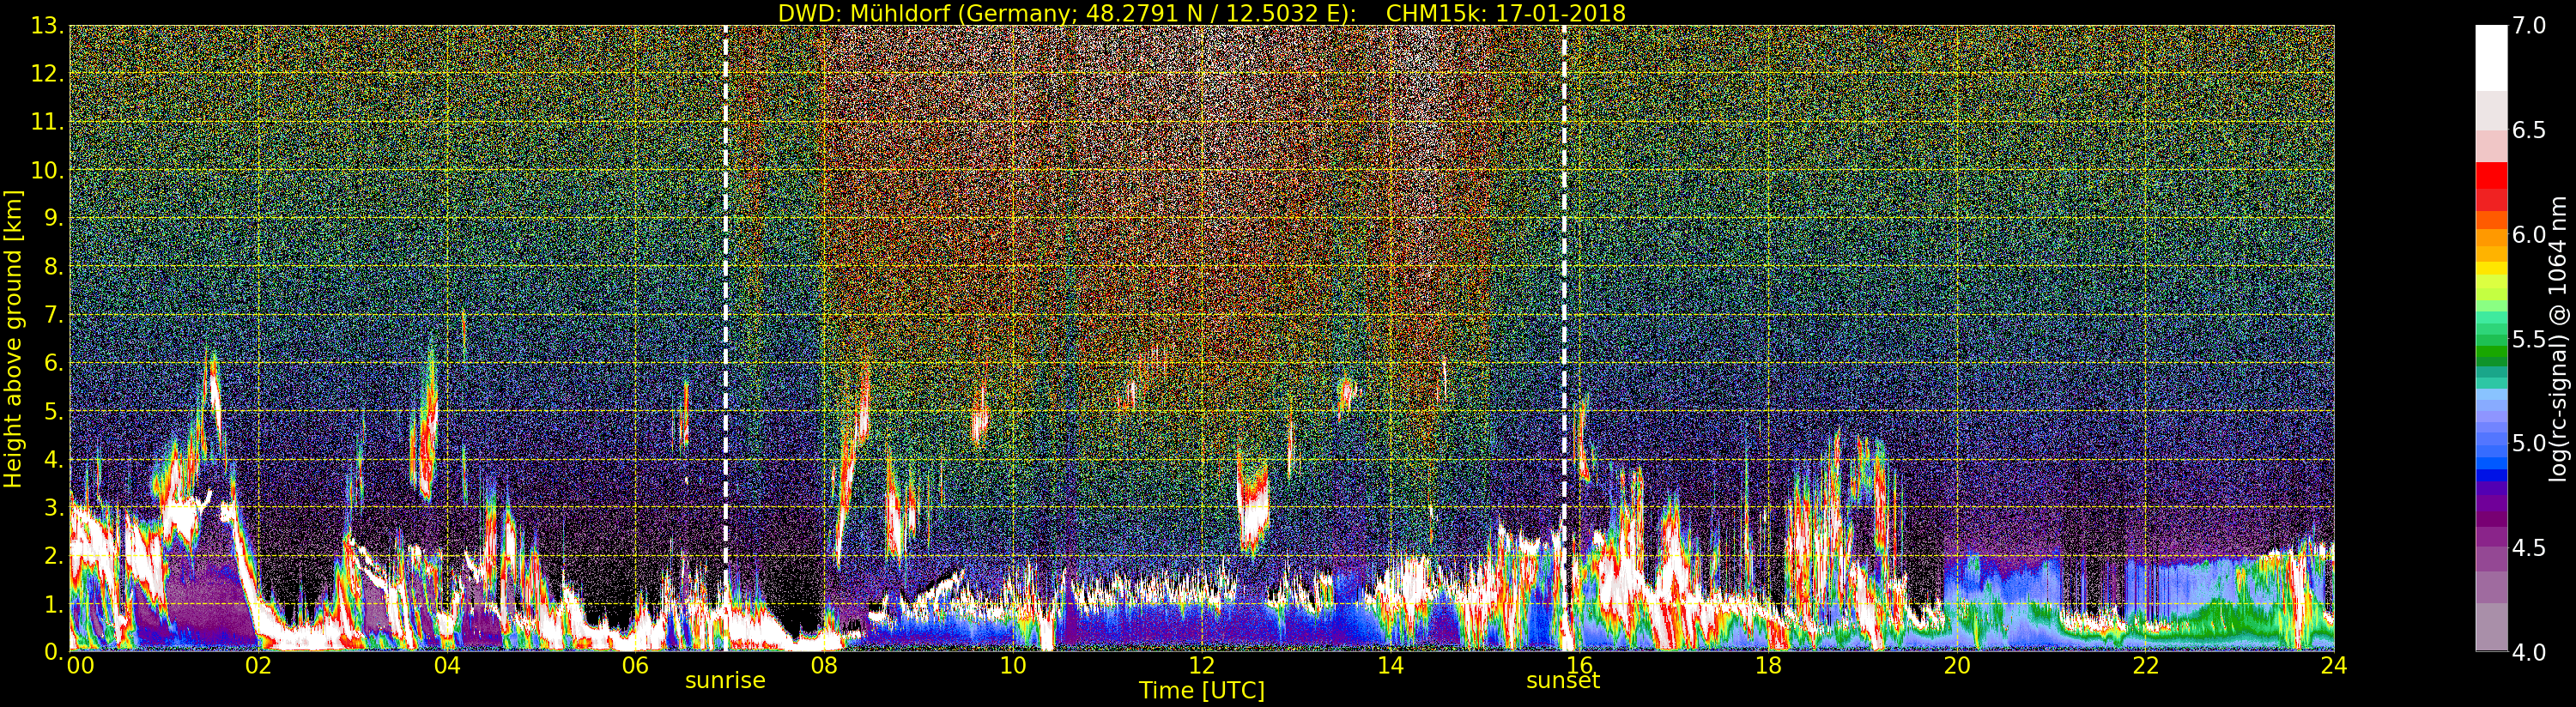This screenshot has width=2576, height=707.
Task: Click the time axis tick label '00'
Action: (x=81, y=665)
